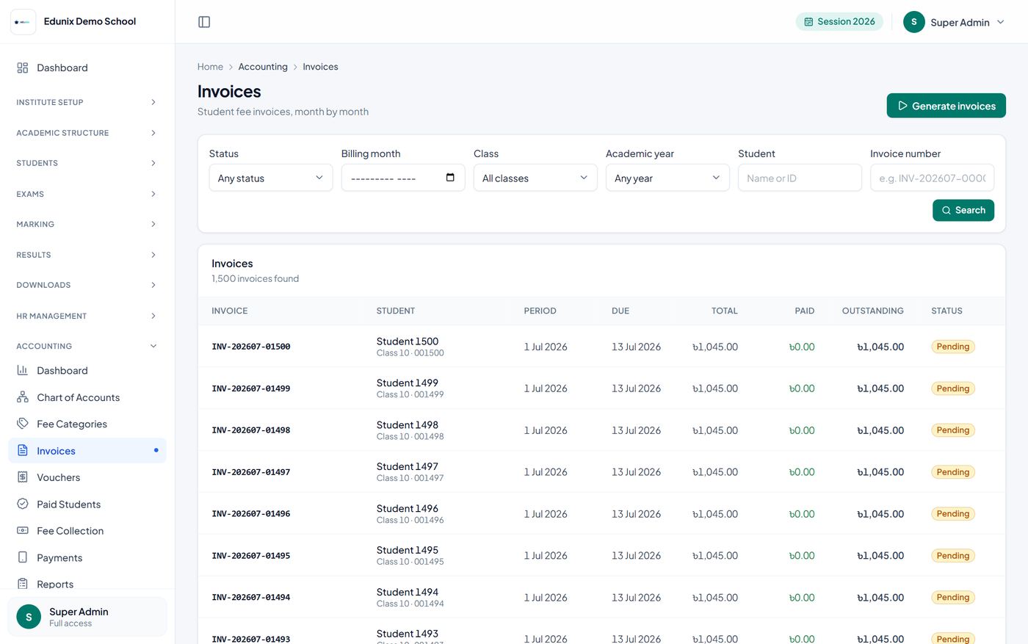
Task: Click the Edunix school logo icon
Action: point(23,22)
